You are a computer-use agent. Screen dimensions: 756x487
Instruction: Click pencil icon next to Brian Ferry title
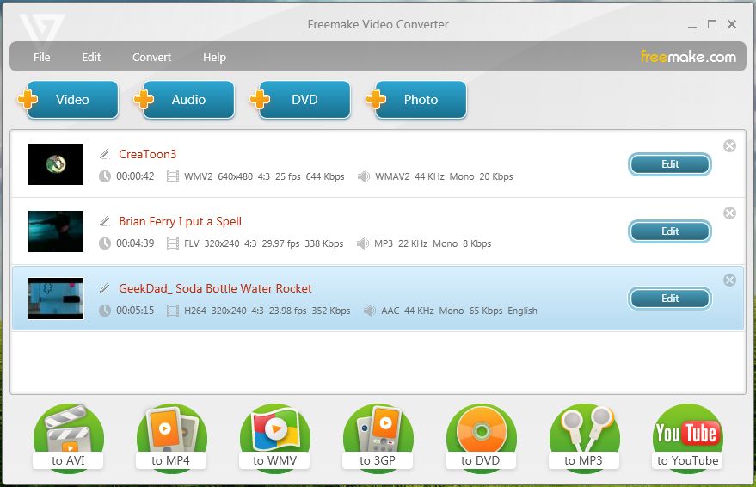point(105,221)
